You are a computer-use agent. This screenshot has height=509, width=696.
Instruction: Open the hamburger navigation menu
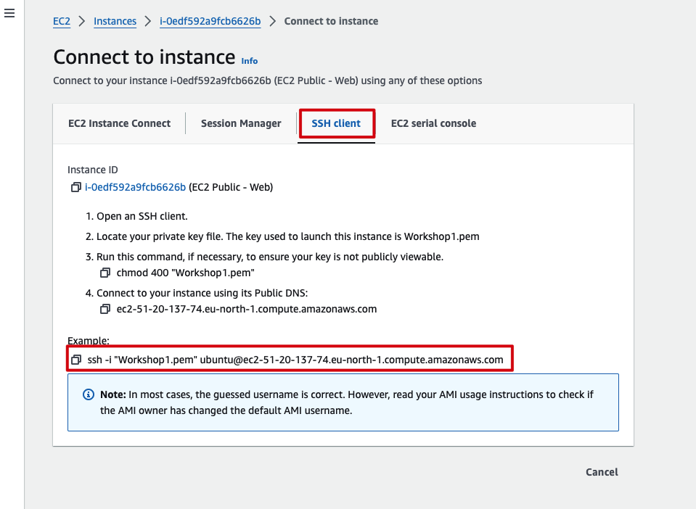[9, 14]
